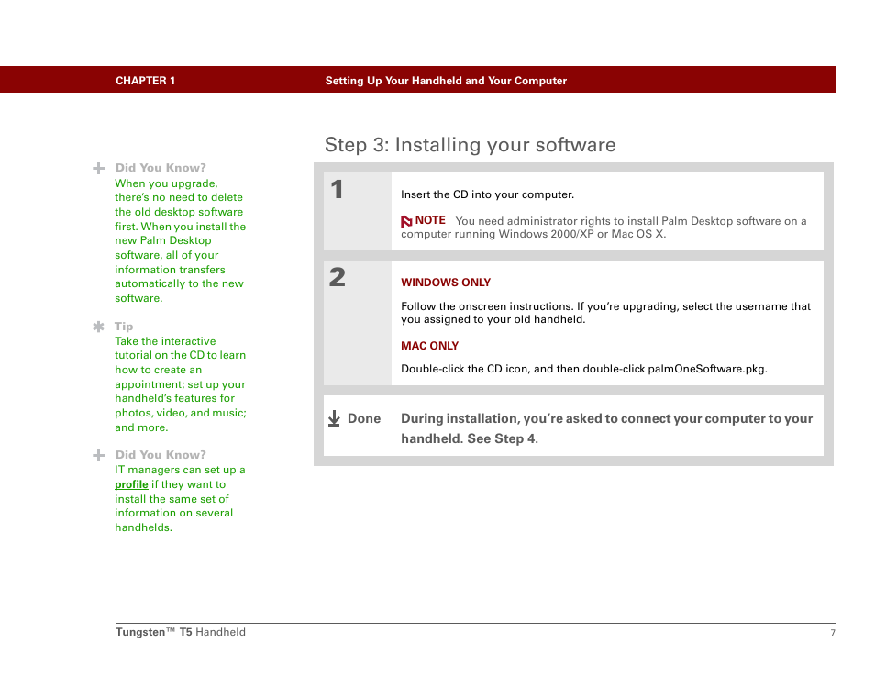Click the 'Done' label

[364, 418]
